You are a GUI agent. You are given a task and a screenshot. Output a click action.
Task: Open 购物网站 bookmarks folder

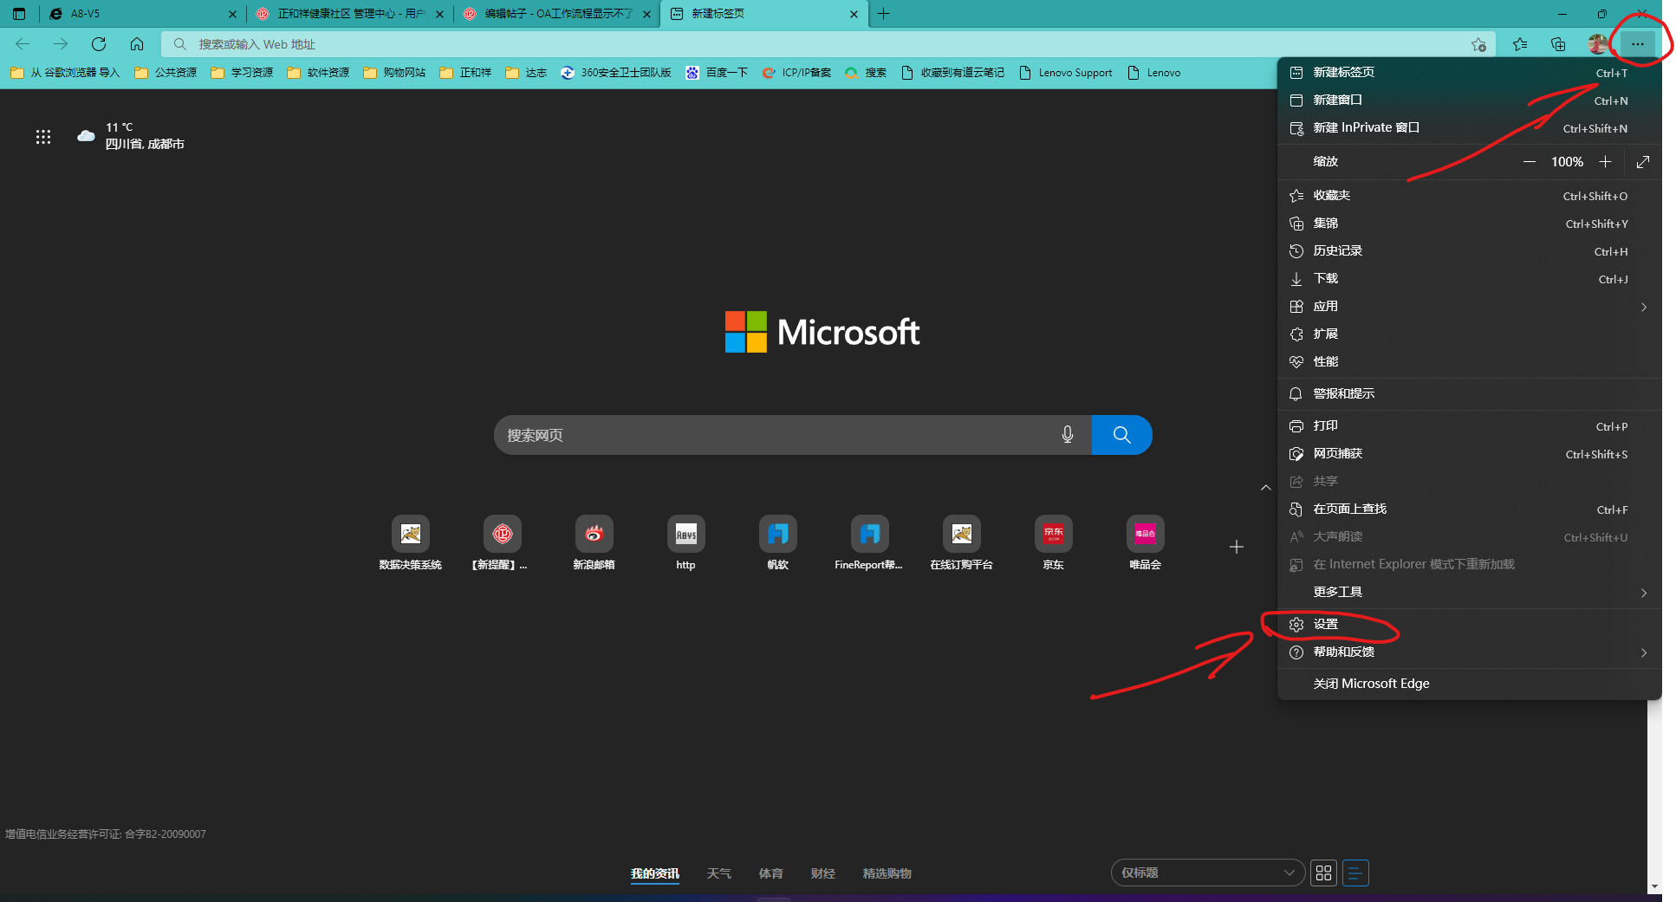pyautogui.click(x=394, y=73)
